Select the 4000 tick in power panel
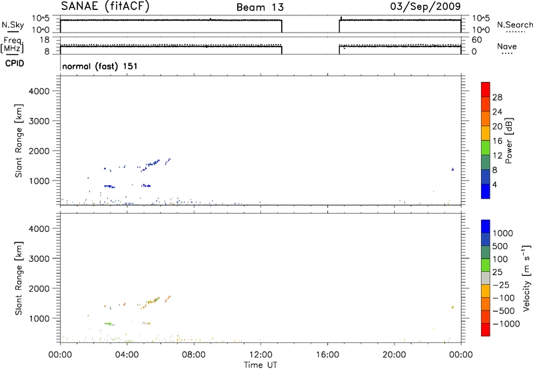Screen dimensions: 533x369 point(39,91)
